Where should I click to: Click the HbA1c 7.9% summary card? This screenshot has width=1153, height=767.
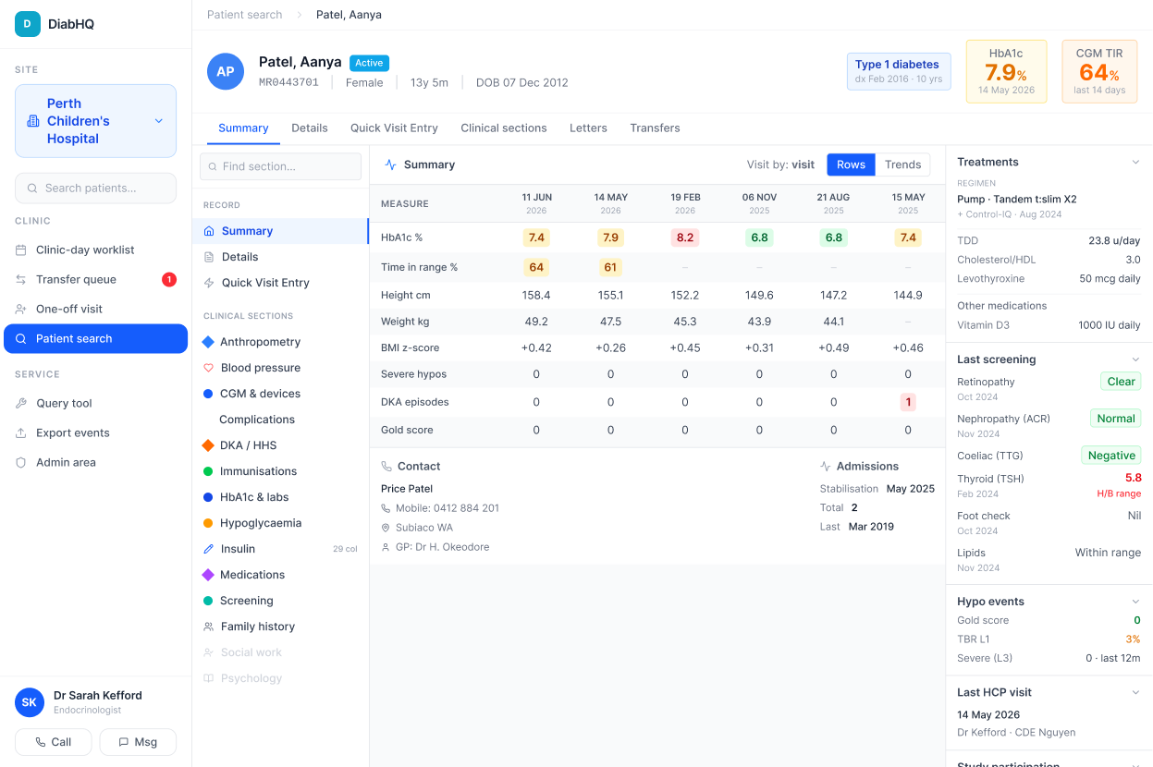1006,71
